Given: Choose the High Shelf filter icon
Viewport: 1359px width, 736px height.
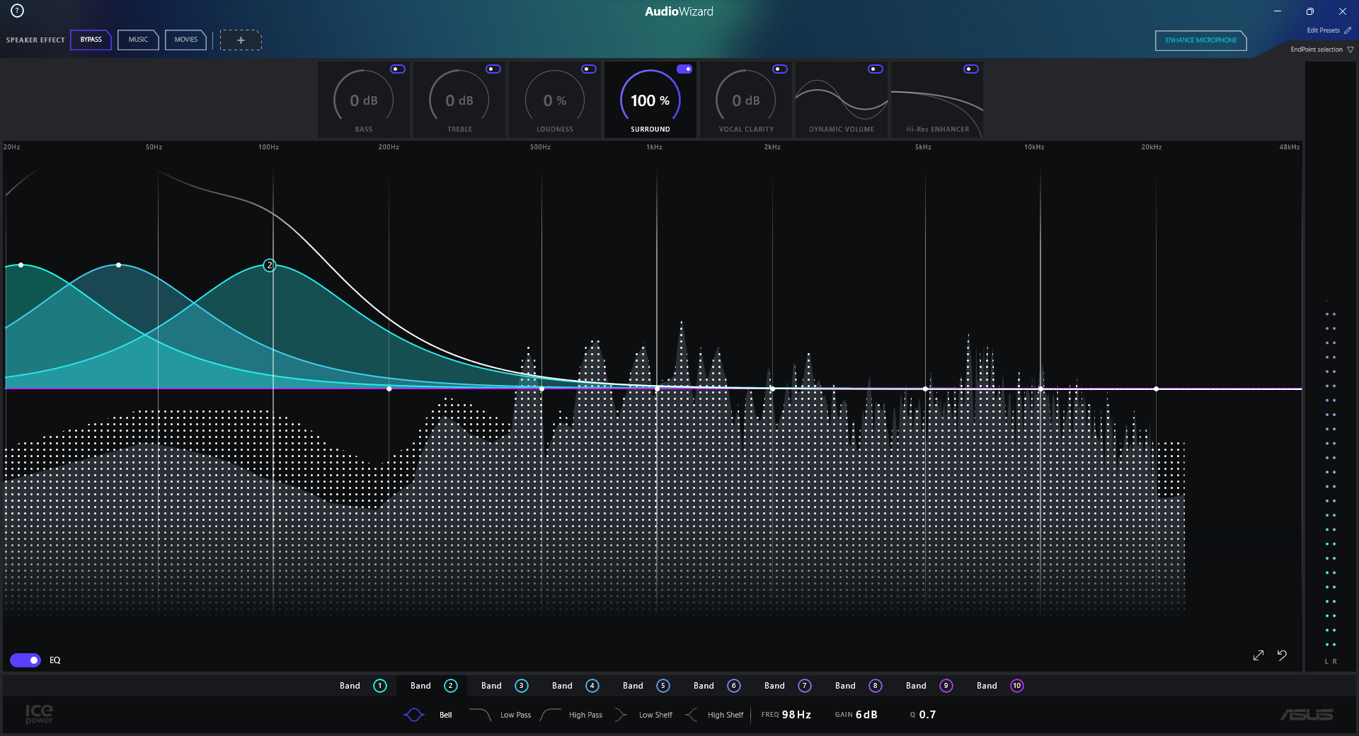Looking at the screenshot, I should coord(692,715).
